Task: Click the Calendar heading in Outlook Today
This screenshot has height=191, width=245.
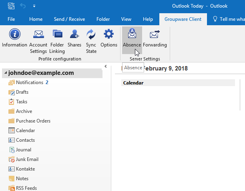Action: [x=133, y=83]
